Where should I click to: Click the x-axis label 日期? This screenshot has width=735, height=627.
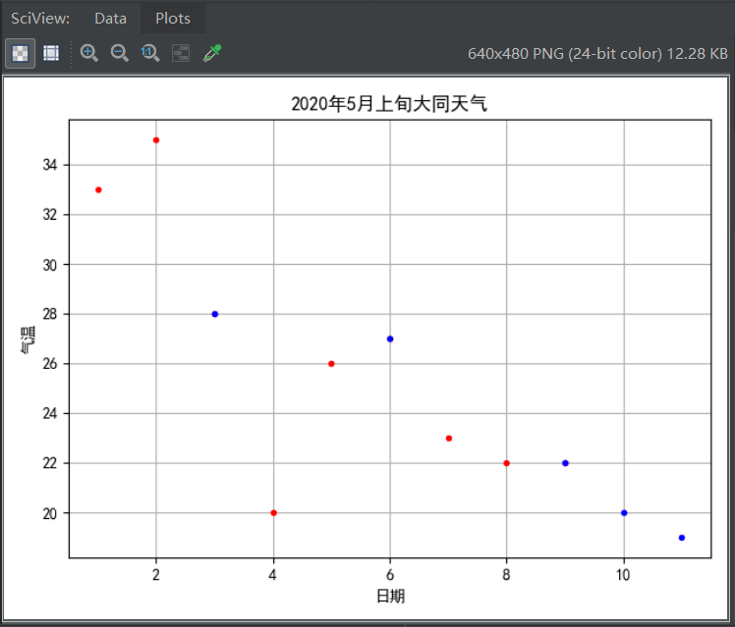pyautogui.click(x=390, y=597)
